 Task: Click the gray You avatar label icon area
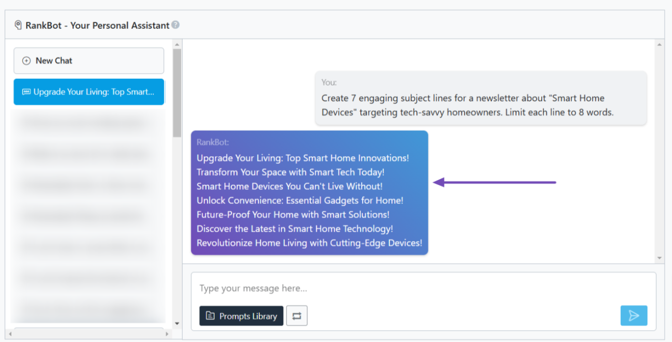329,82
